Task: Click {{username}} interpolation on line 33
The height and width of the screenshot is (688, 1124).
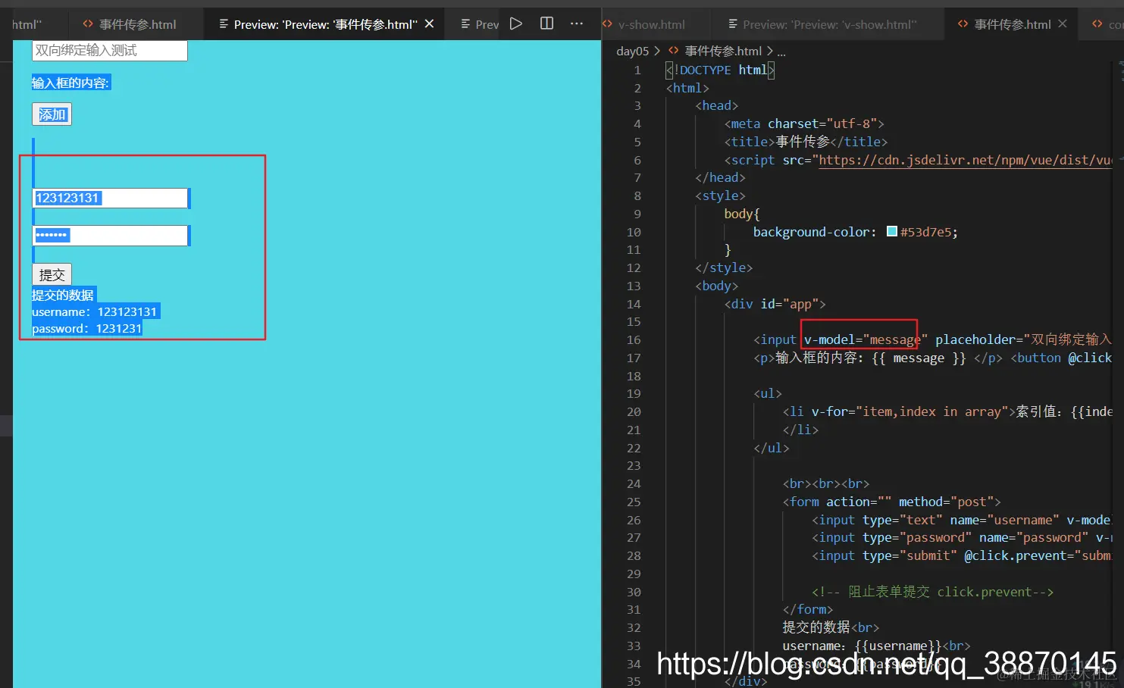Action: (x=898, y=646)
